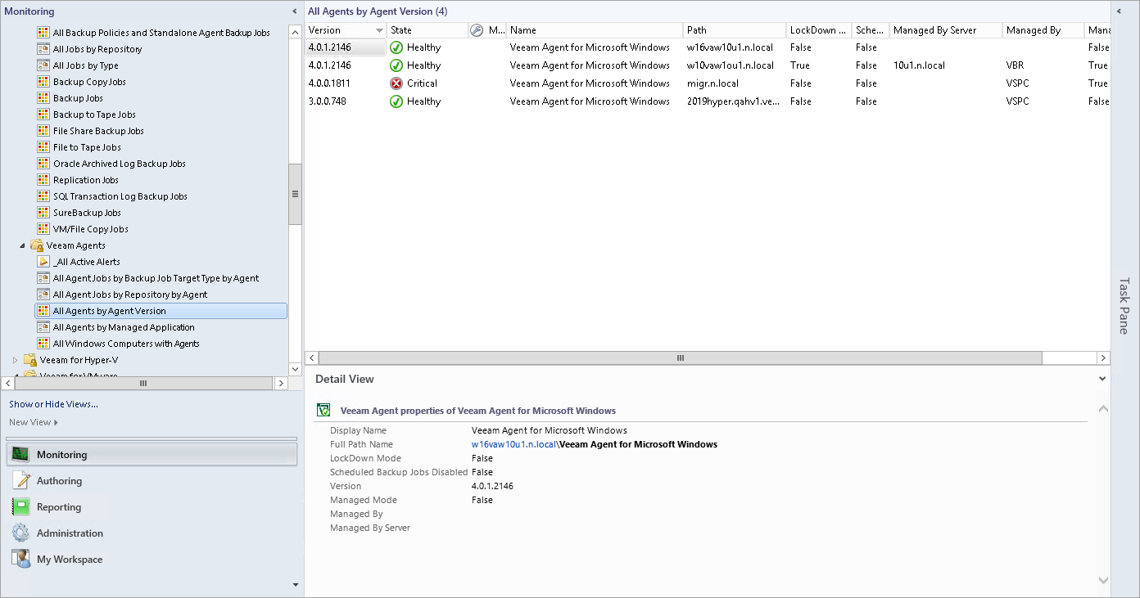Image resolution: width=1140 pixels, height=598 pixels.
Task: Collapse the Veeam Agents tree node
Action: [22, 245]
